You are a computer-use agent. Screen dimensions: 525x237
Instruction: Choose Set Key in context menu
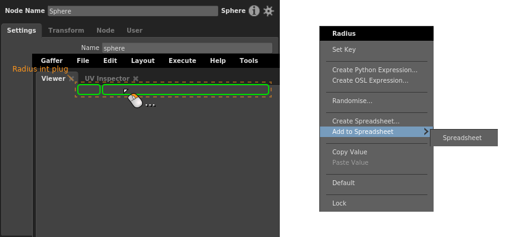[x=376, y=49]
